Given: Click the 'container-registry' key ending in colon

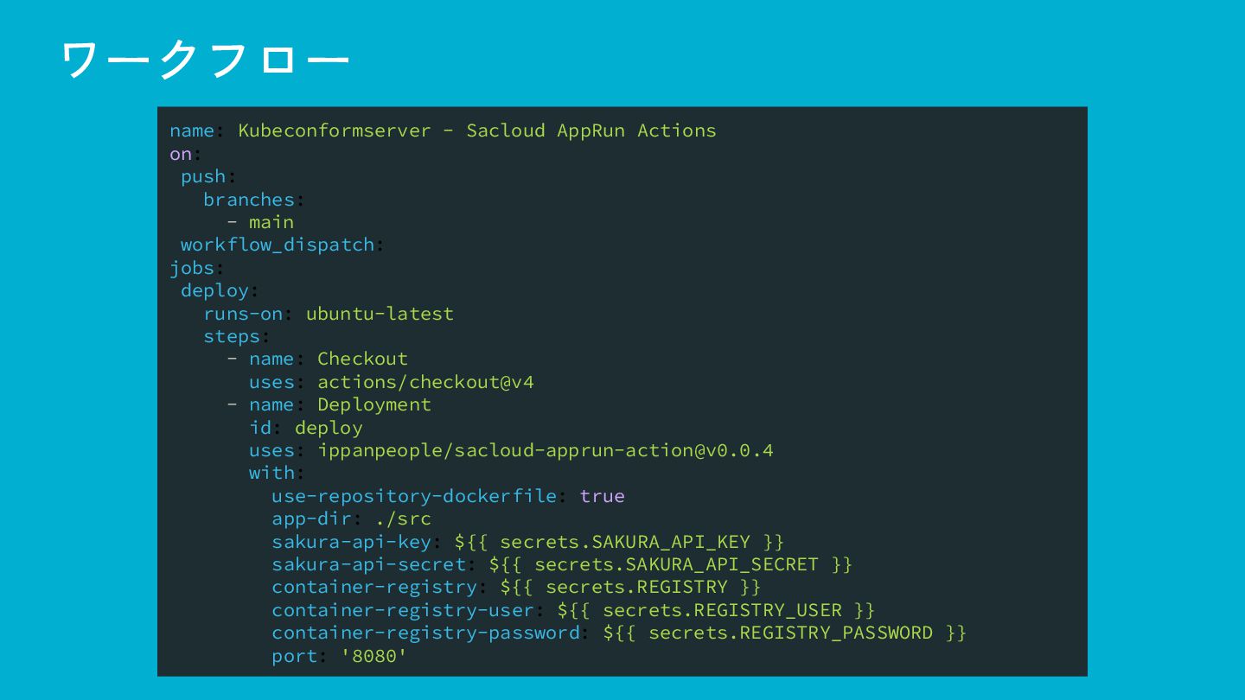Looking at the screenshot, I should (x=374, y=588).
